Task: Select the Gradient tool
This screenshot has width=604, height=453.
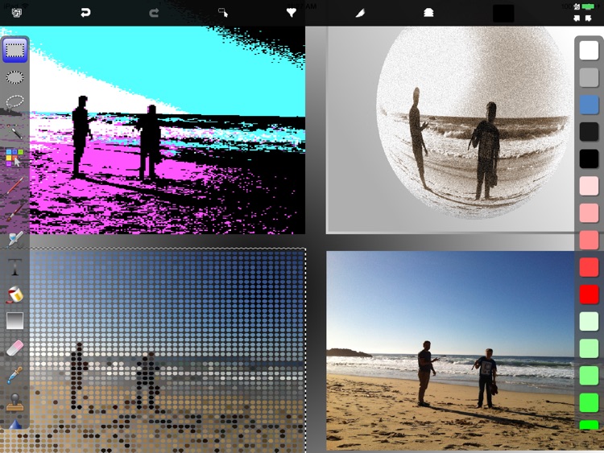Action: click(x=15, y=321)
